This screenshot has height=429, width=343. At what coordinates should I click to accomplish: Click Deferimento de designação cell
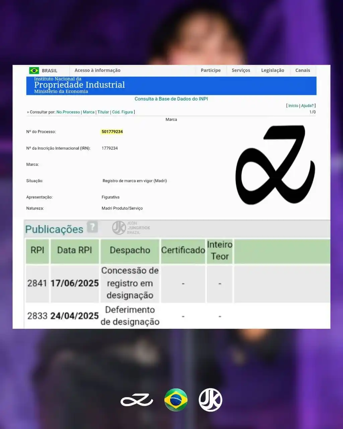(x=130, y=316)
